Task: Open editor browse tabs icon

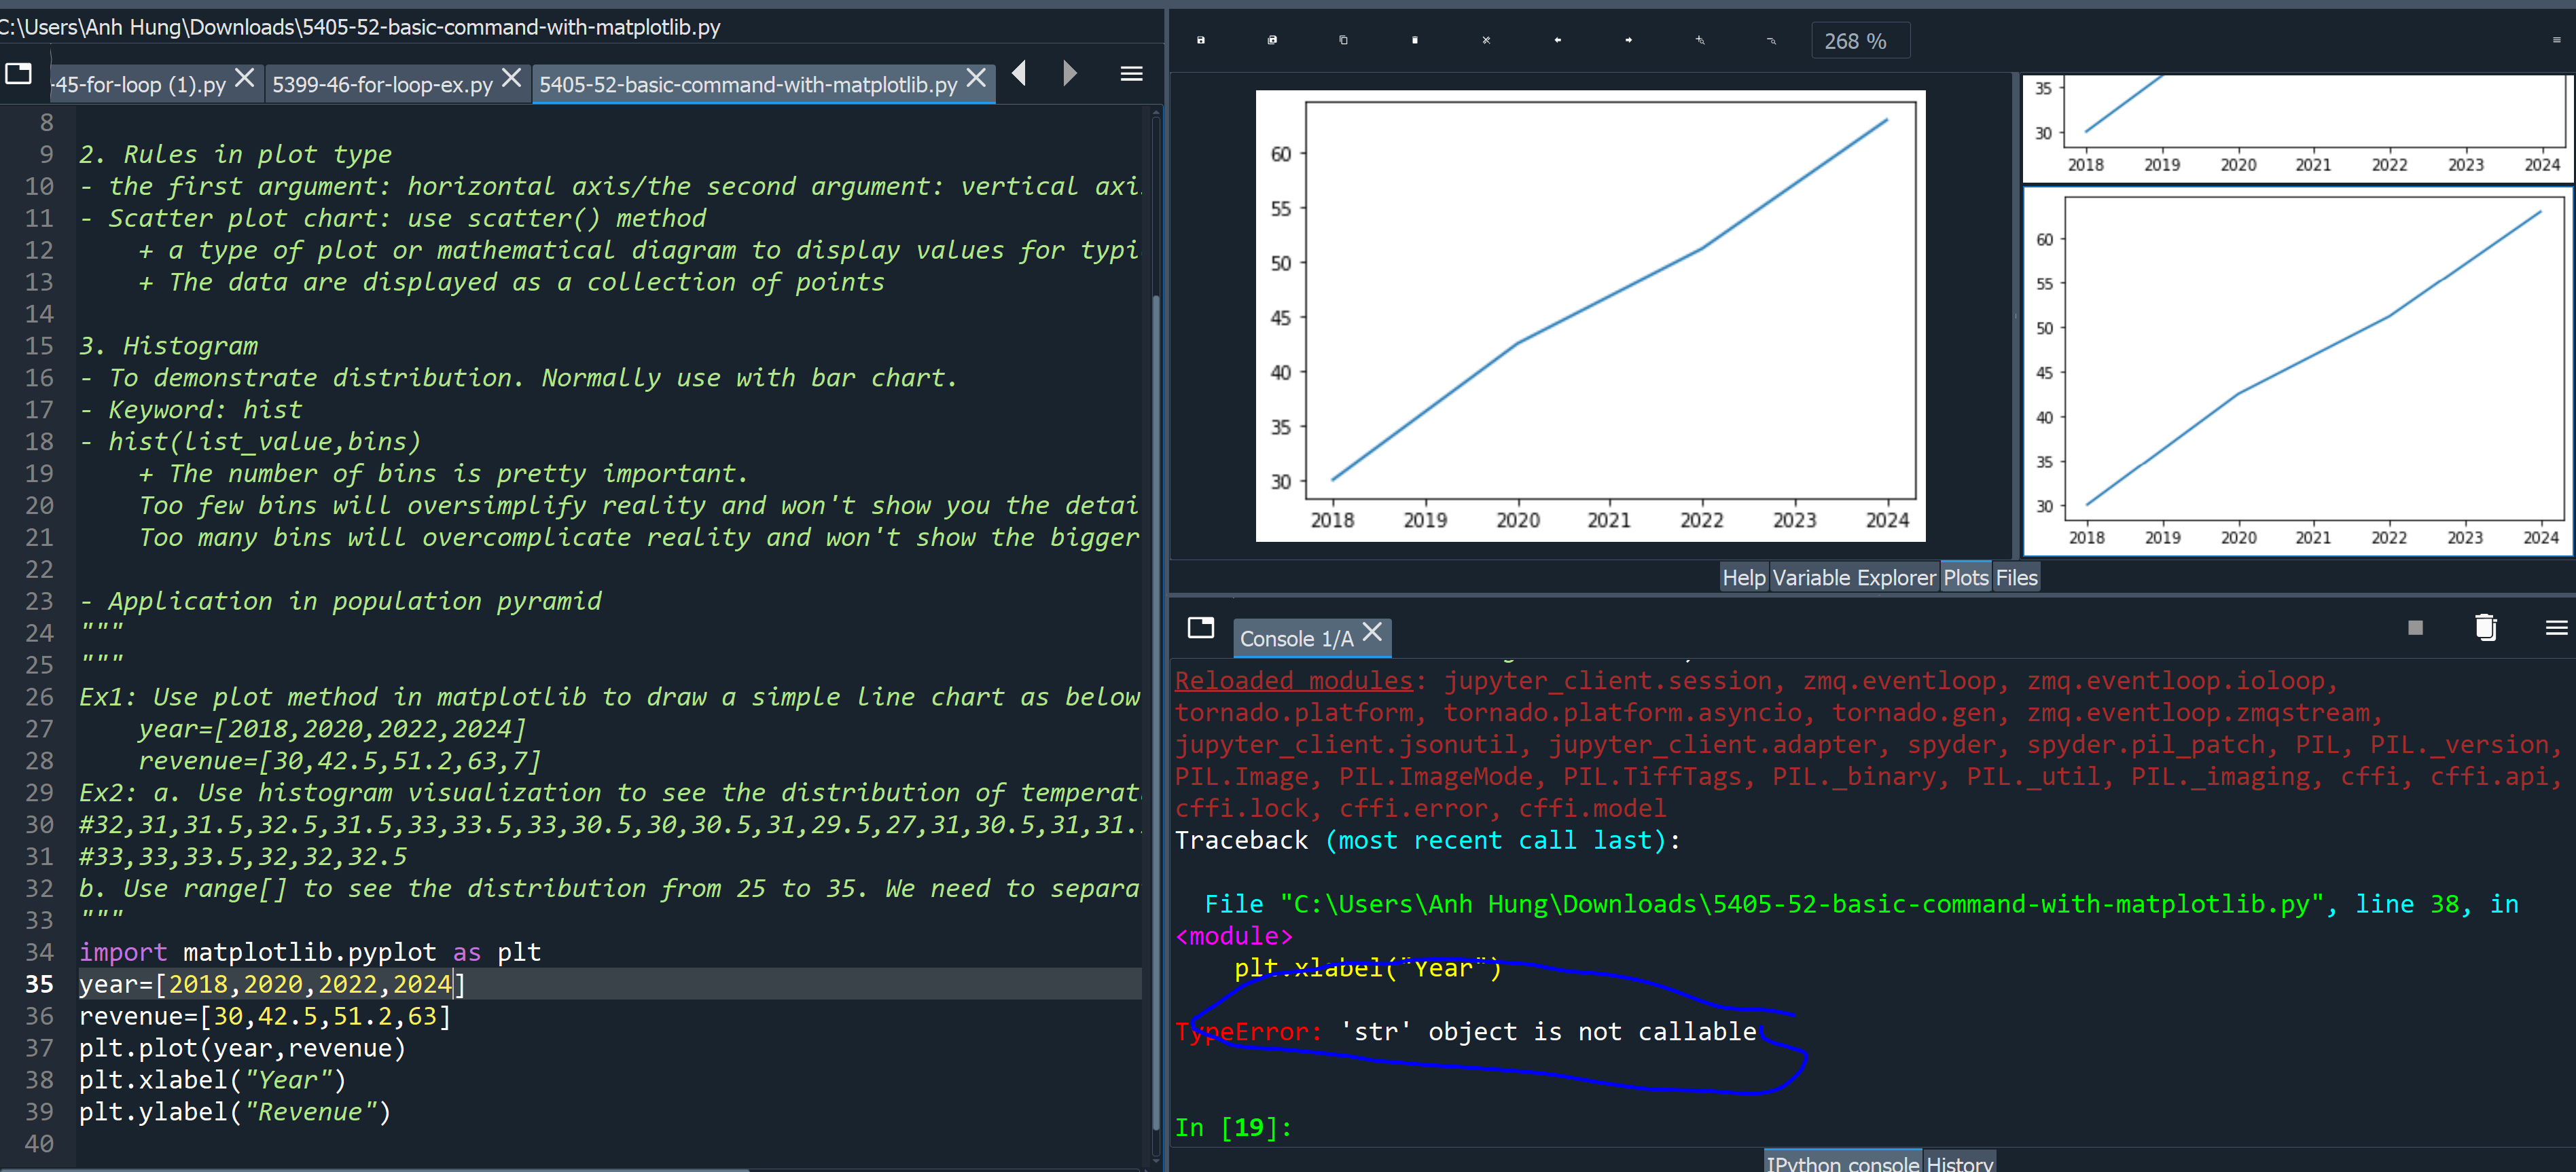Action: tap(19, 73)
